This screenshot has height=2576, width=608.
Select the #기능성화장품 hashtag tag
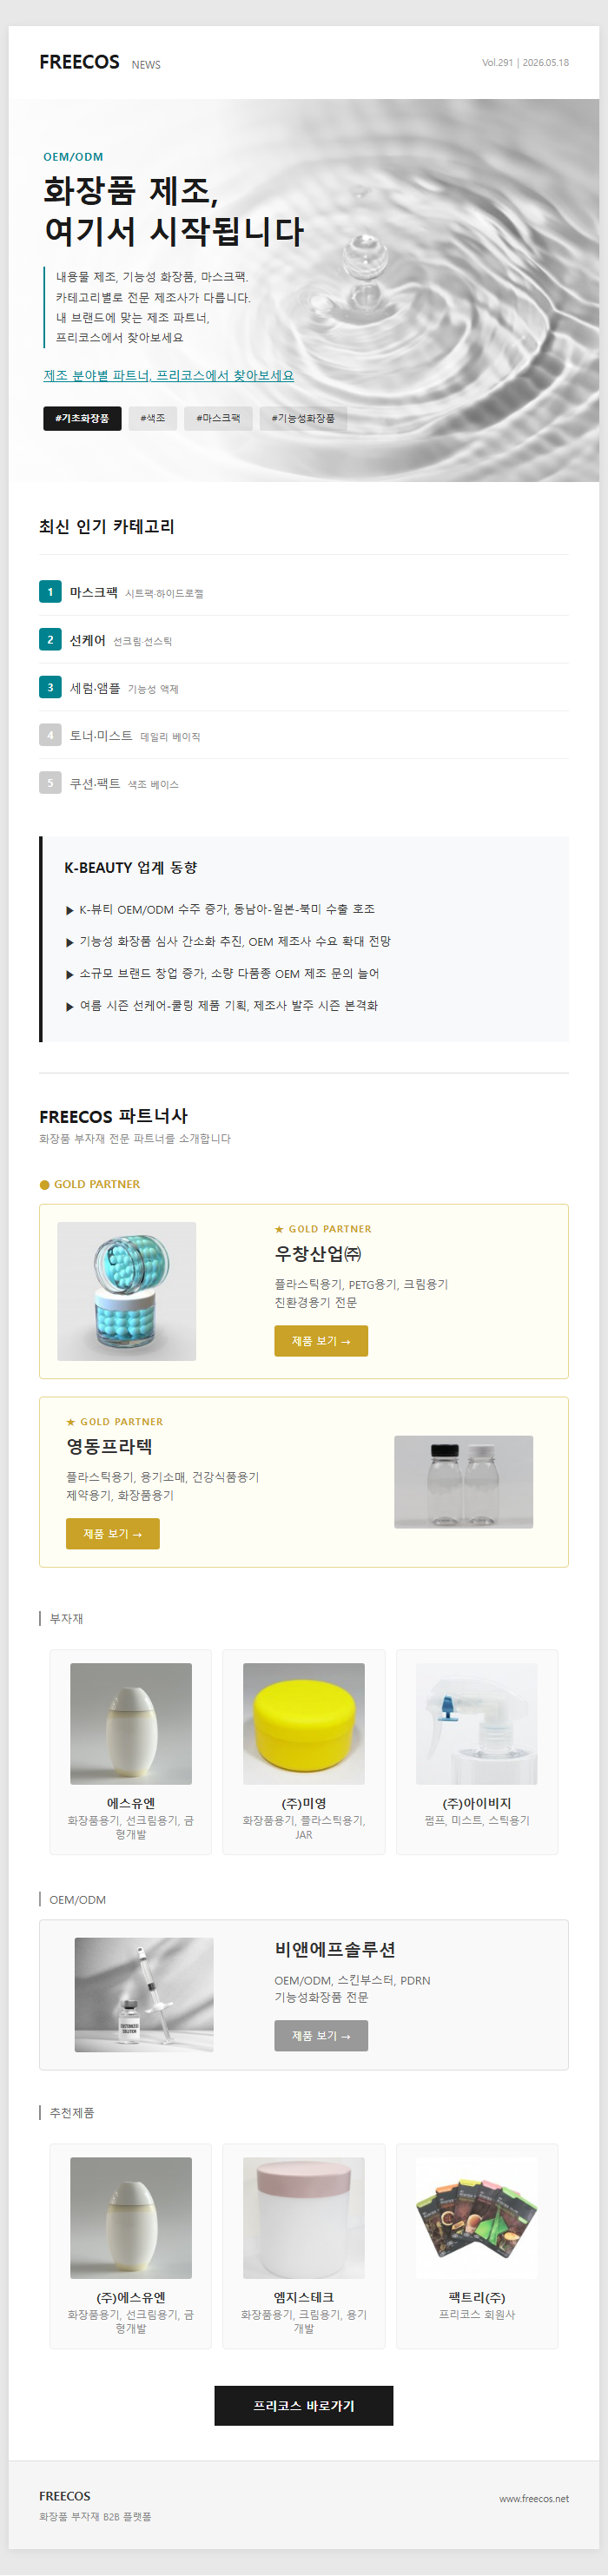pyautogui.click(x=303, y=418)
